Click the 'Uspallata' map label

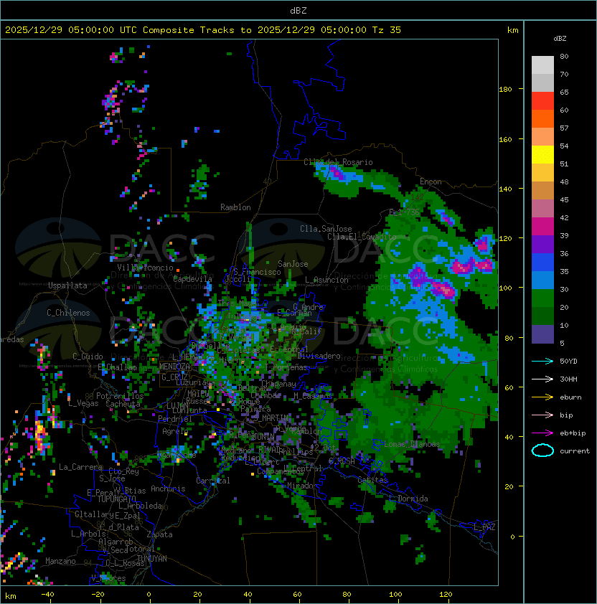67,286
